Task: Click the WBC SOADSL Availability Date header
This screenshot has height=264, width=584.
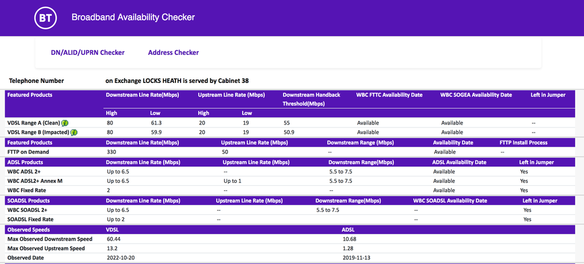Action: (x=450, y=201)
